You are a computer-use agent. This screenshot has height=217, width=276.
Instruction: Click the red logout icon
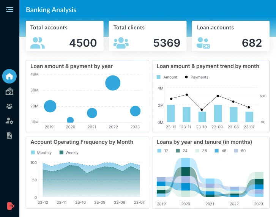(x=11, y=206)
